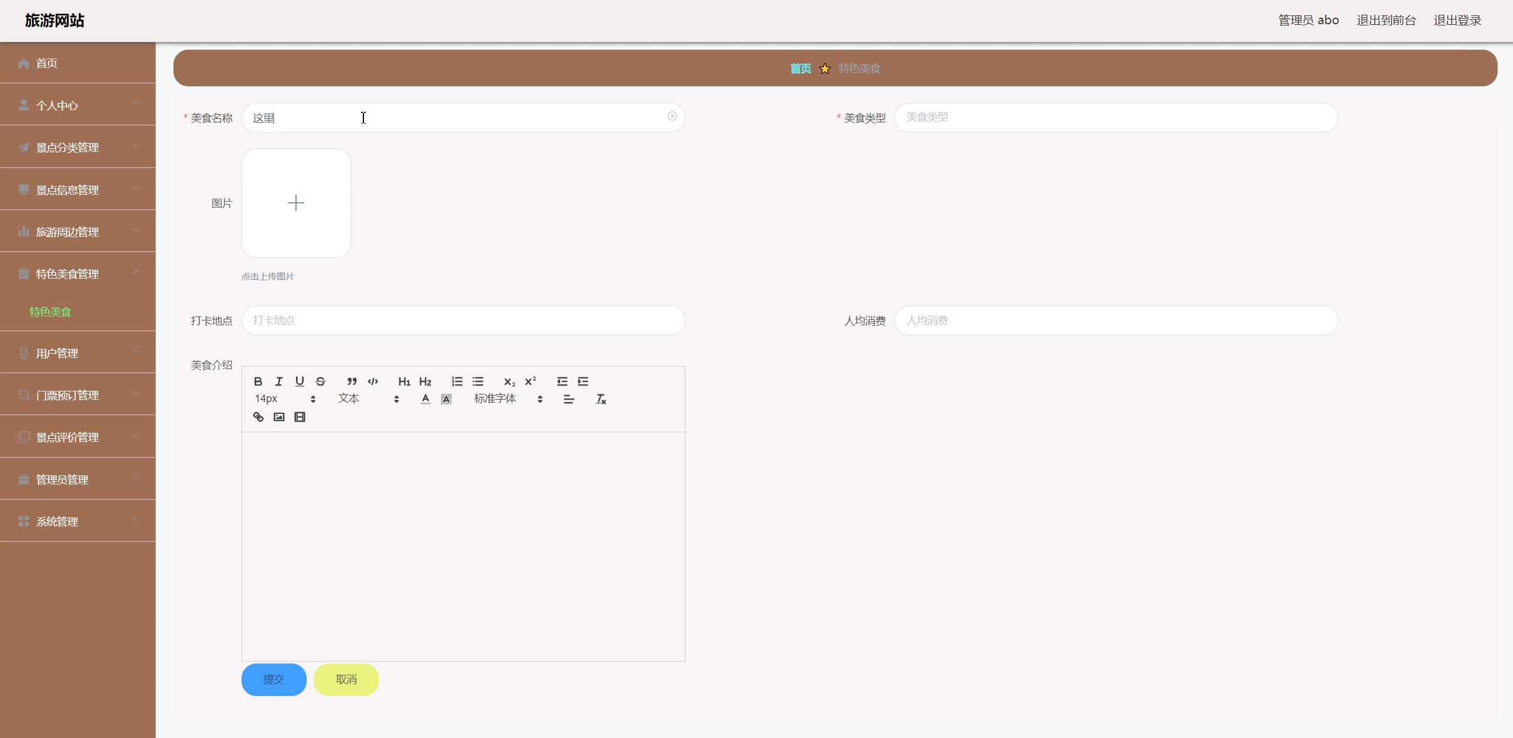Open the 标准字体 font dropdown

(x=508, y=399)
